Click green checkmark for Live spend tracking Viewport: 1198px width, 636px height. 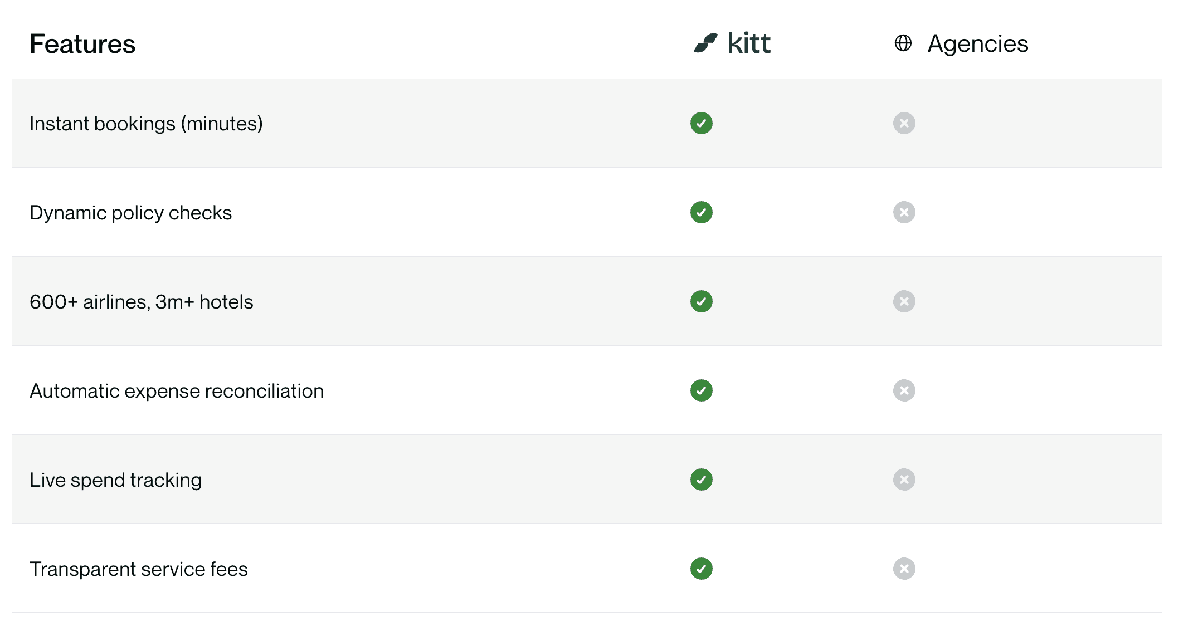(x=702, y=480)
